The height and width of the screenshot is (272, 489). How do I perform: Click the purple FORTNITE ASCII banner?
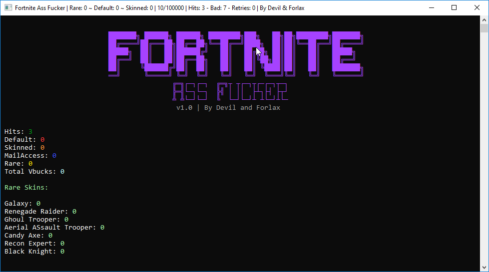235,53
